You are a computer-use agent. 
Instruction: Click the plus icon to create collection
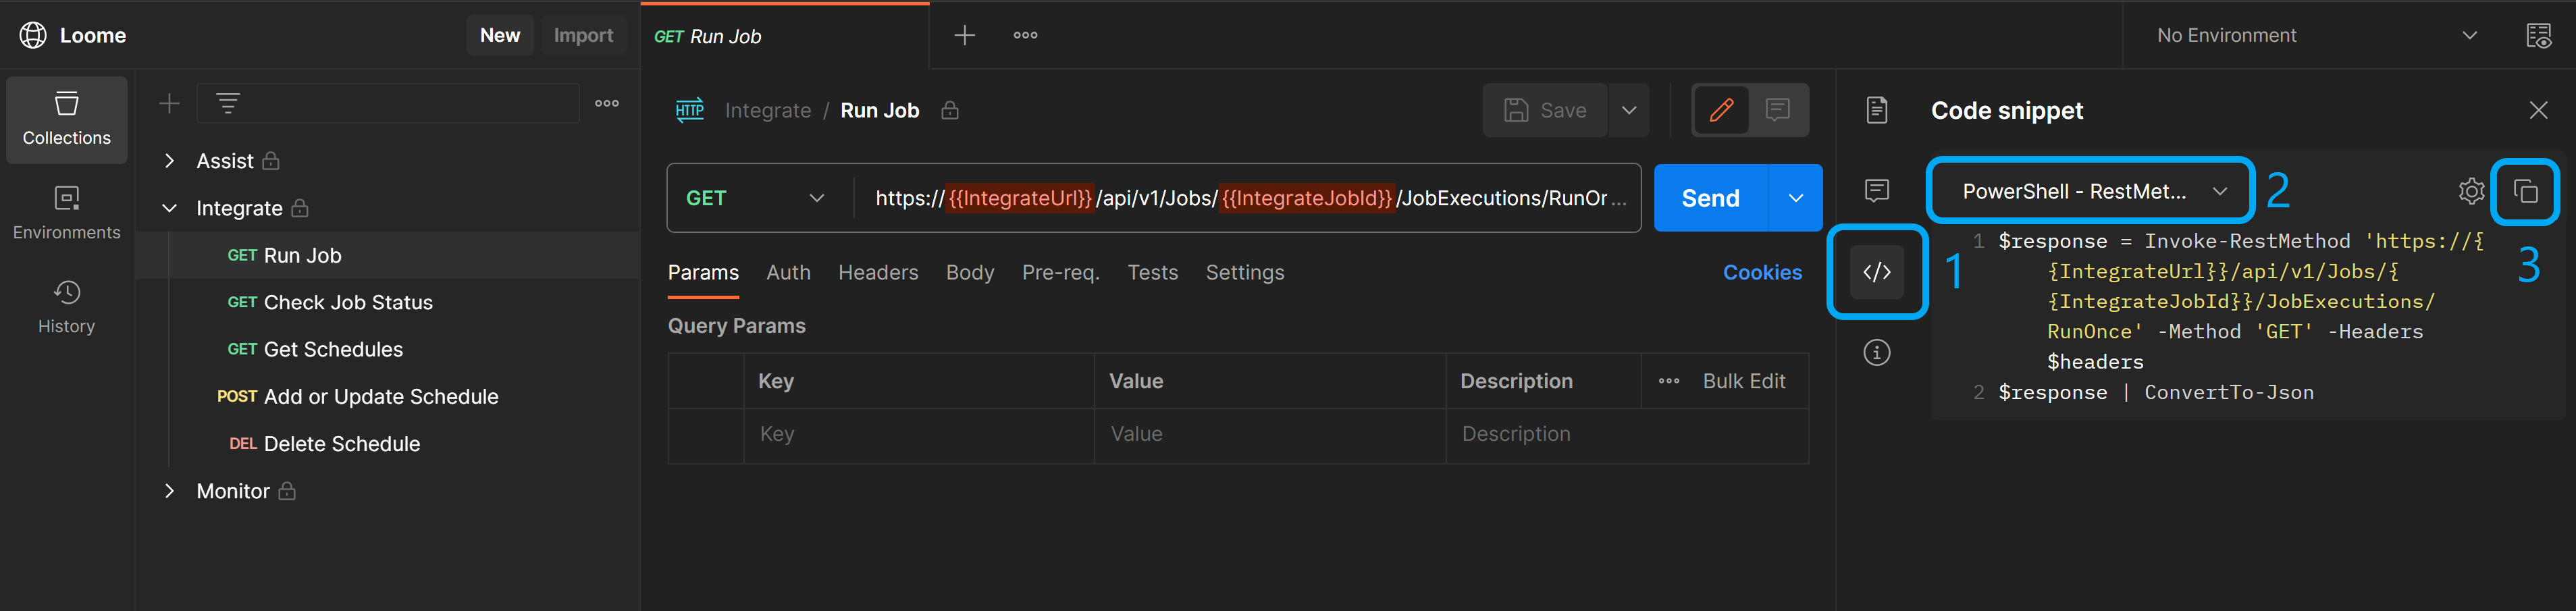(169, 103)
